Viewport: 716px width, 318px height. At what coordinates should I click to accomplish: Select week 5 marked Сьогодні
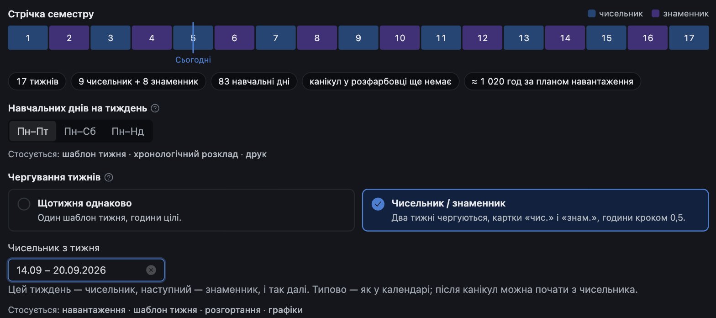(193, 38)
